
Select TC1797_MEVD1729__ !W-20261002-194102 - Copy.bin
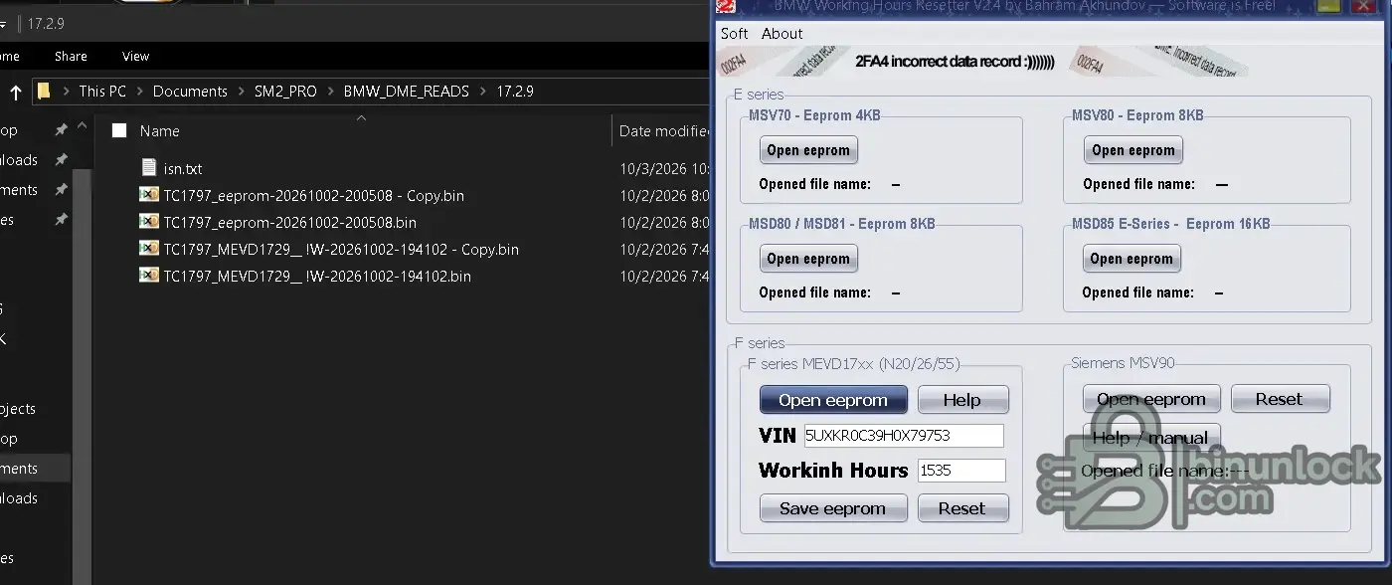coord(341,249)
